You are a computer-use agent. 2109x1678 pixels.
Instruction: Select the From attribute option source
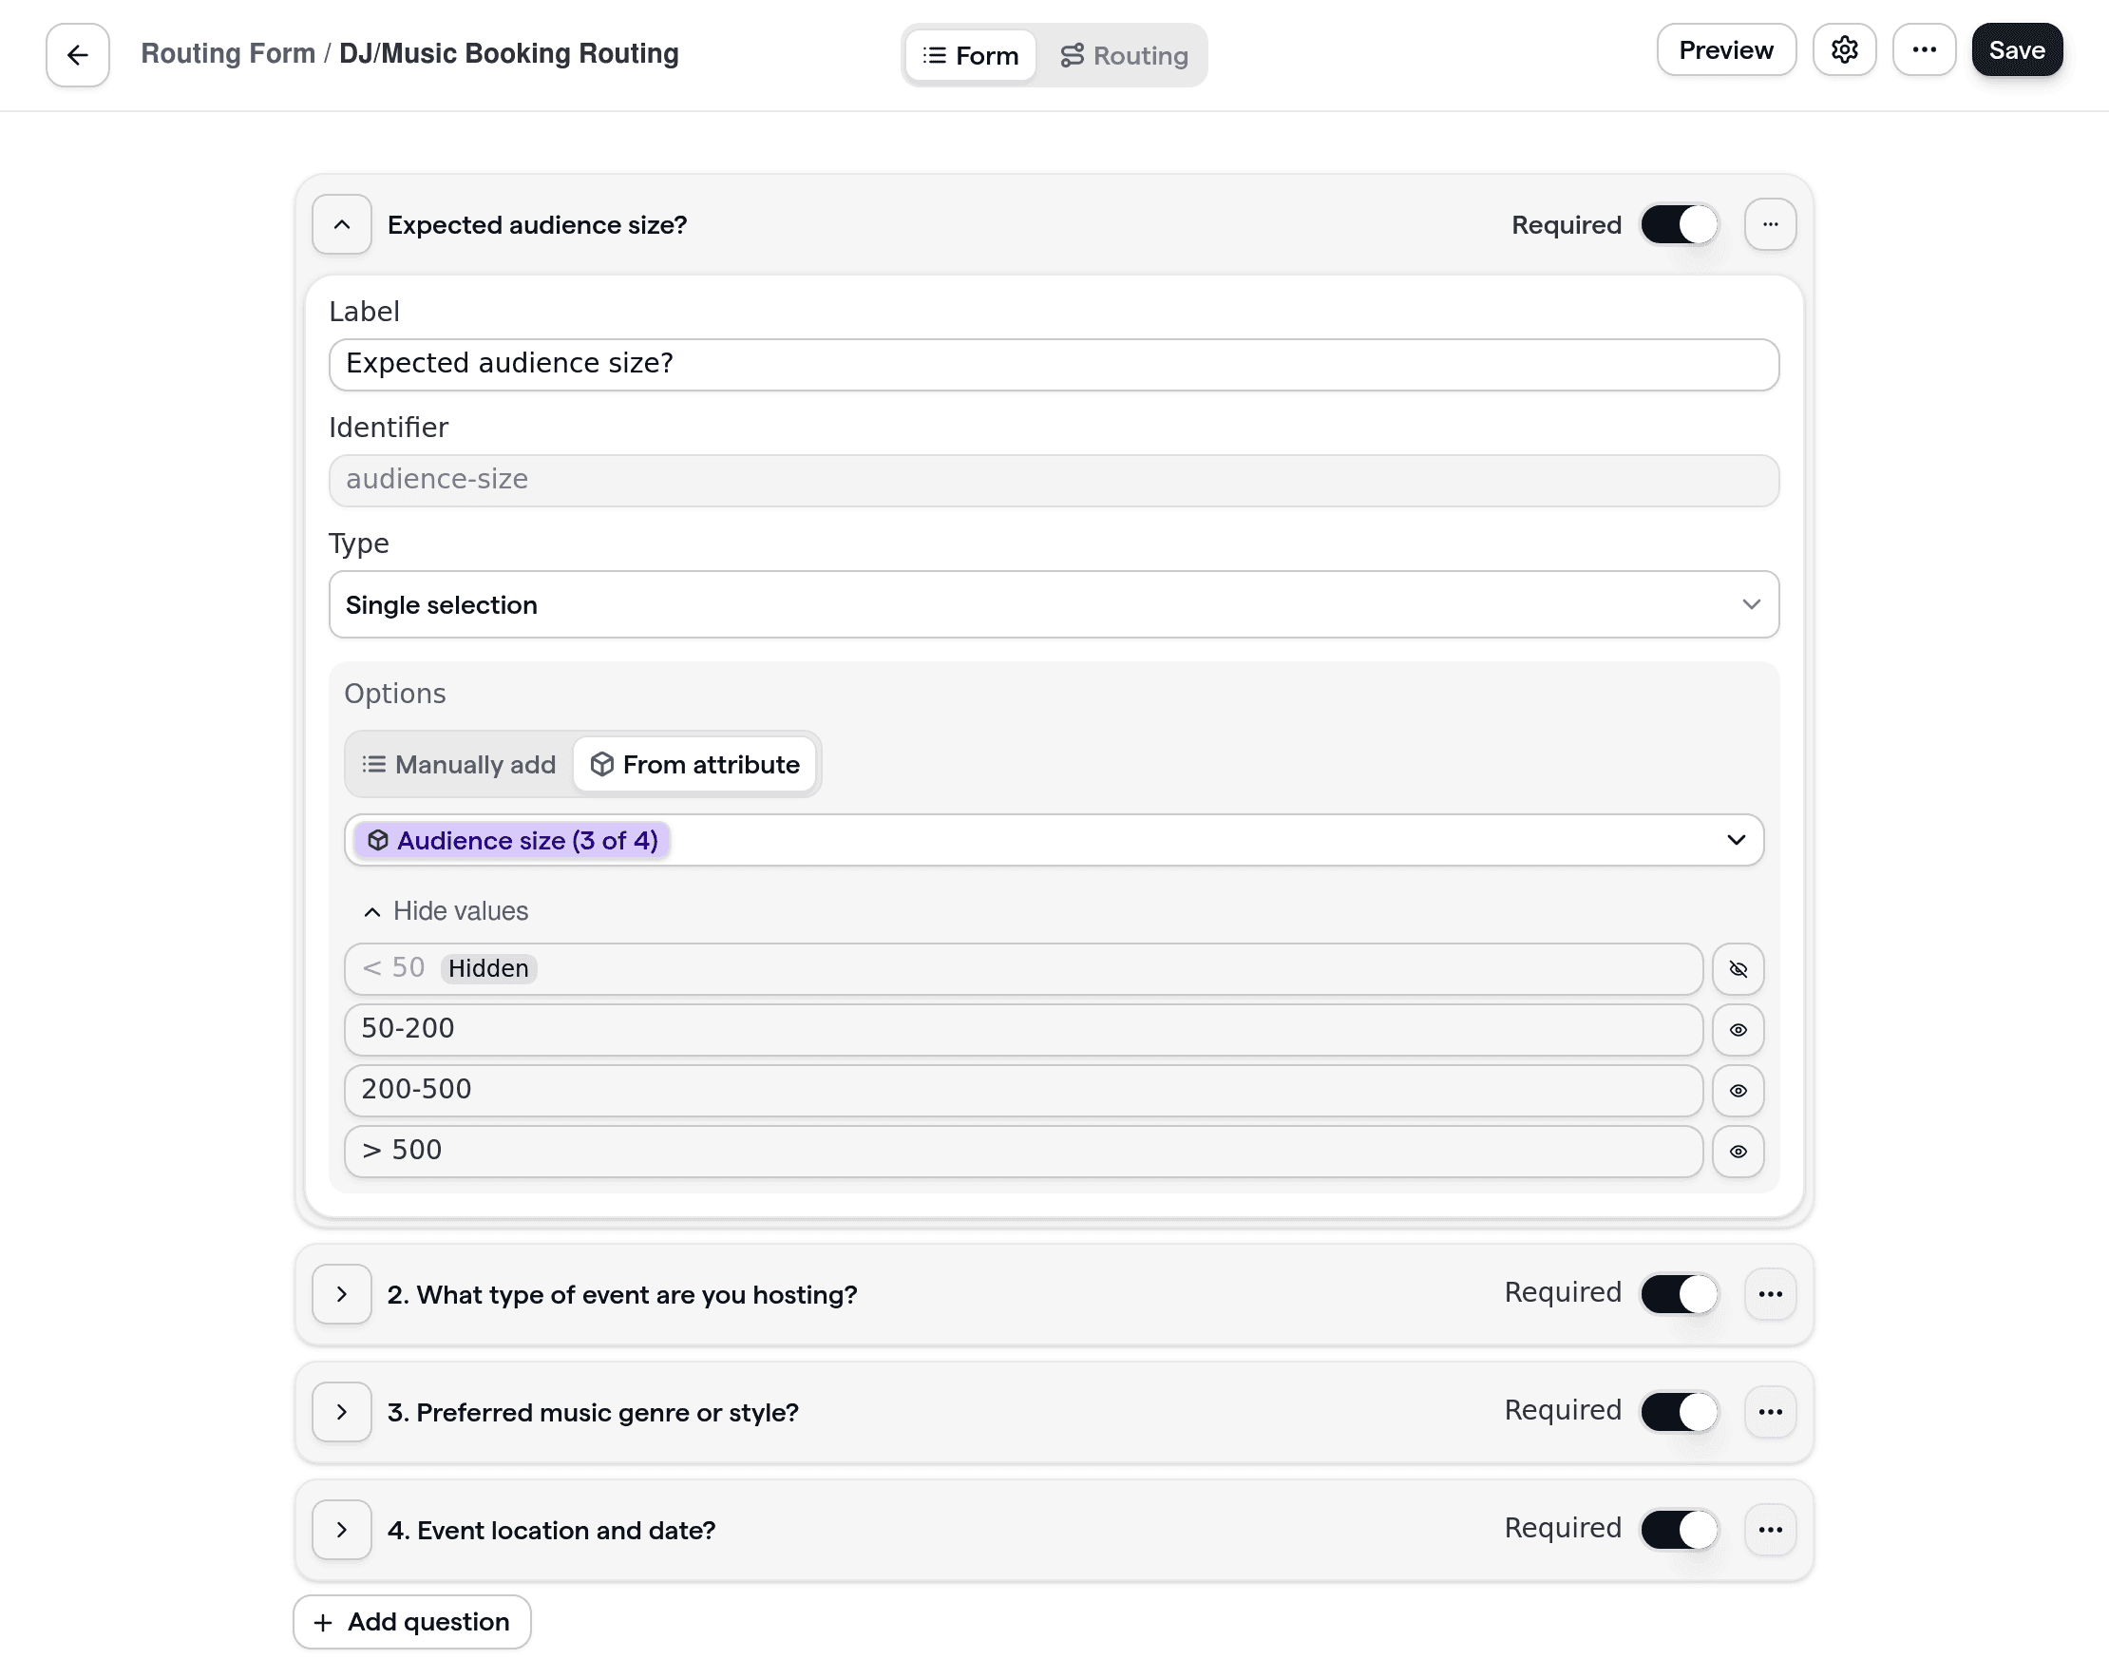tap(695, 764)
